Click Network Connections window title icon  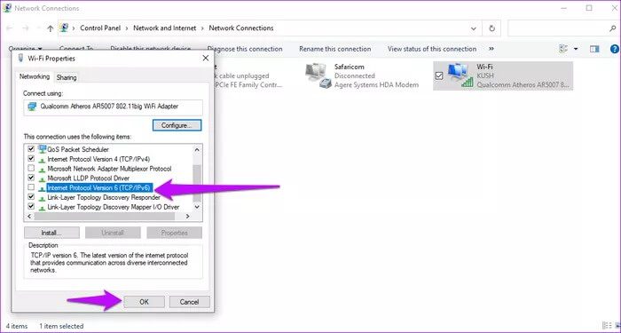click(x=7, y=8)
